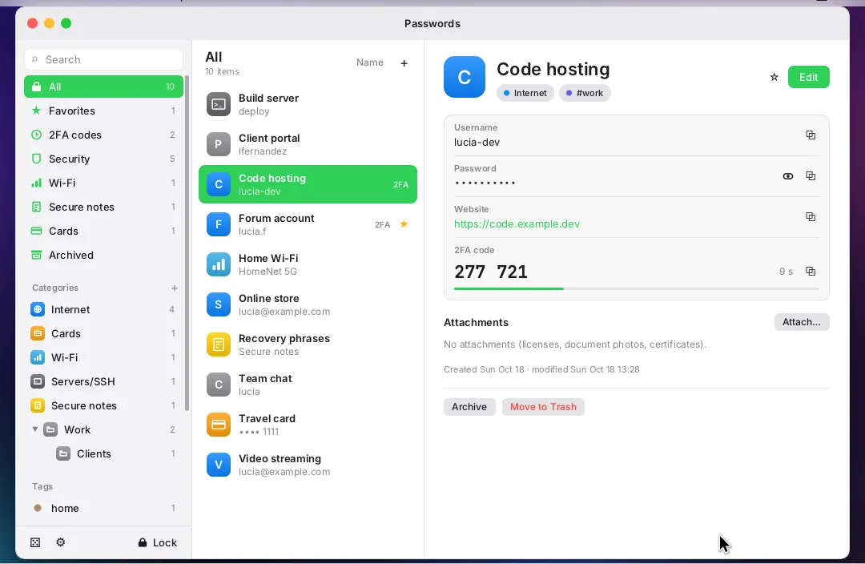
Task: Lock the password vault
Action: tap(157, 542)
